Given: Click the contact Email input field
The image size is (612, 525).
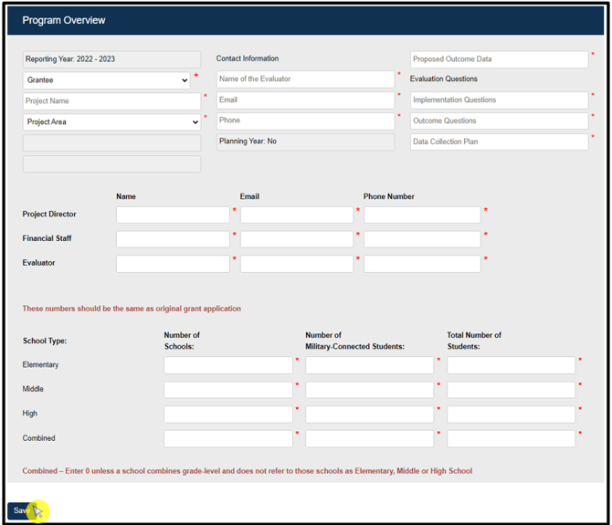Looking at the screenshot, I should (305, 100).
